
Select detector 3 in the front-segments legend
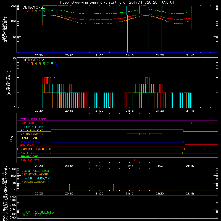(x=32, y=11)
